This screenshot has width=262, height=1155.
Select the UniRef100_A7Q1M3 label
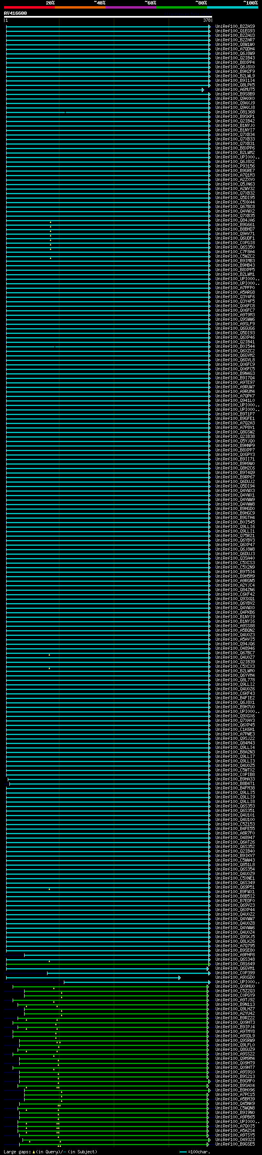pos(235,175)
